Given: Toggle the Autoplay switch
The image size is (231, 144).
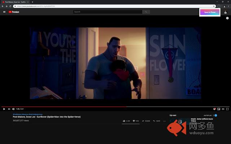Looking at the screenshot, I should coord(215,115).
